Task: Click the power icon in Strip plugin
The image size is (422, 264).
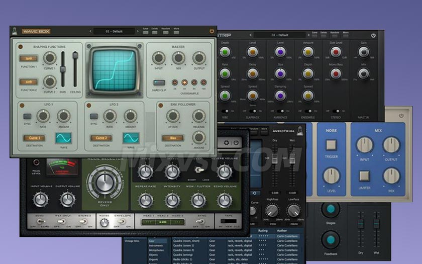Action: 373,35
